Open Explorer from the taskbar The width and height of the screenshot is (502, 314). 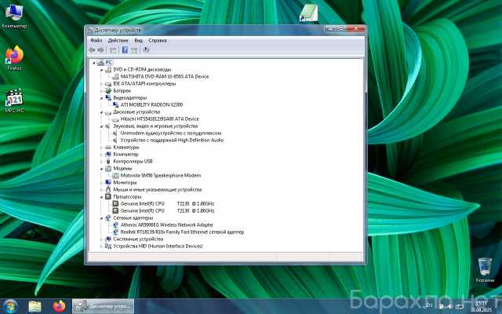(35, 306)
